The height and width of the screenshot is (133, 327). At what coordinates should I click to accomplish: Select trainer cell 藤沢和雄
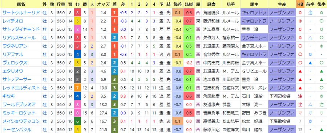click(211, 21)
